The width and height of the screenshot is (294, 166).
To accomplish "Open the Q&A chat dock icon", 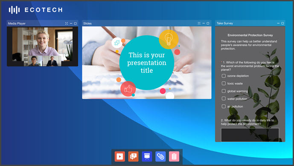I will 133,157.
